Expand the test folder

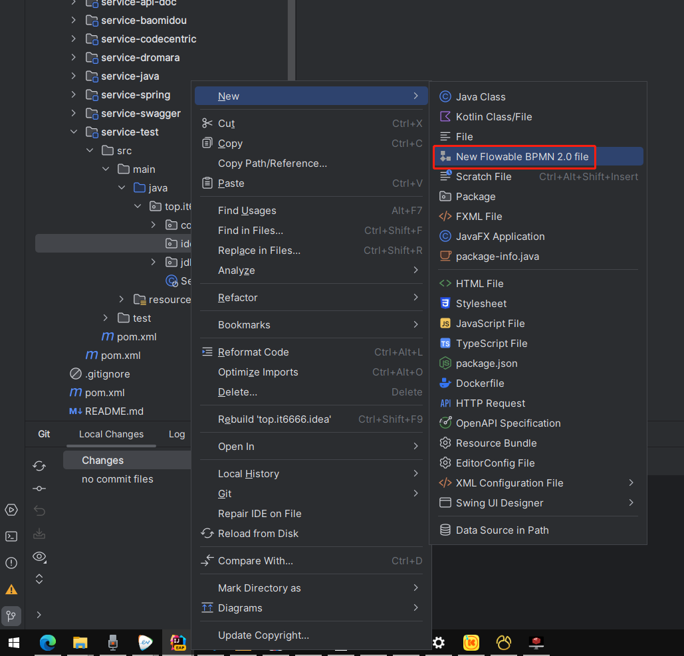click(106, 318)
